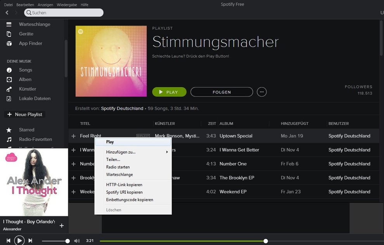Sort by the KÜNSTLER column header

pyautogui.click(x=165, y=124)
